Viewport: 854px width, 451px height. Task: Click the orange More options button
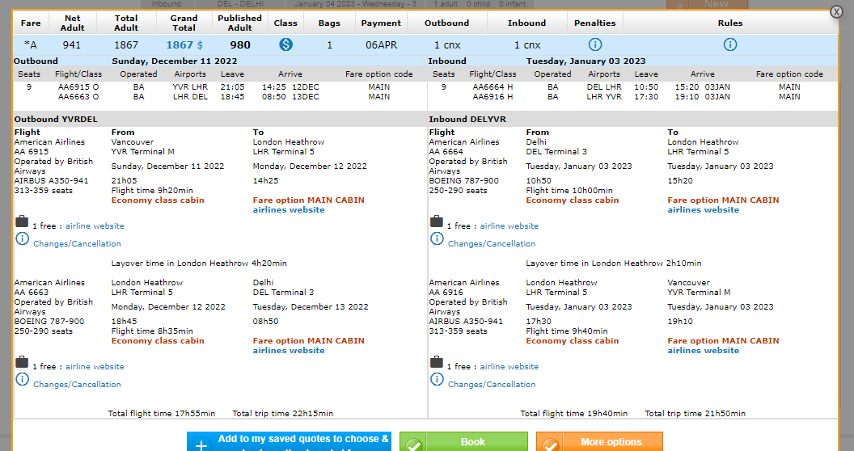[x=599, y=442]
